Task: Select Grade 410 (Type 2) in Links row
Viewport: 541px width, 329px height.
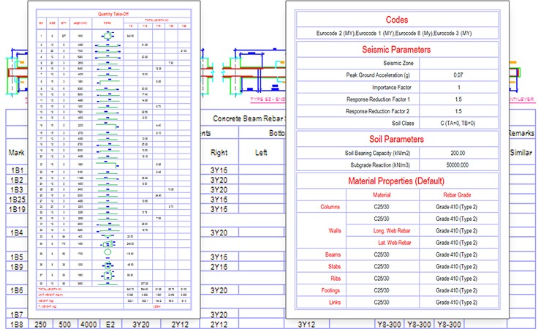Action: click(x=456, y=303)
